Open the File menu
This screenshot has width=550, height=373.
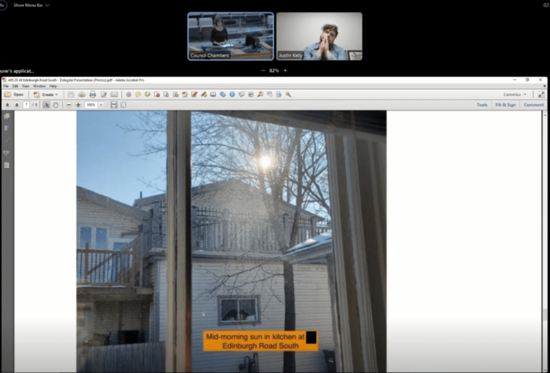pos(6,86)
